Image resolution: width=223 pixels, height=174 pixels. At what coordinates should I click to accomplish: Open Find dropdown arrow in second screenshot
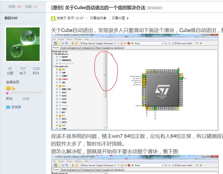pyautogui.click(x=163, y=165)
